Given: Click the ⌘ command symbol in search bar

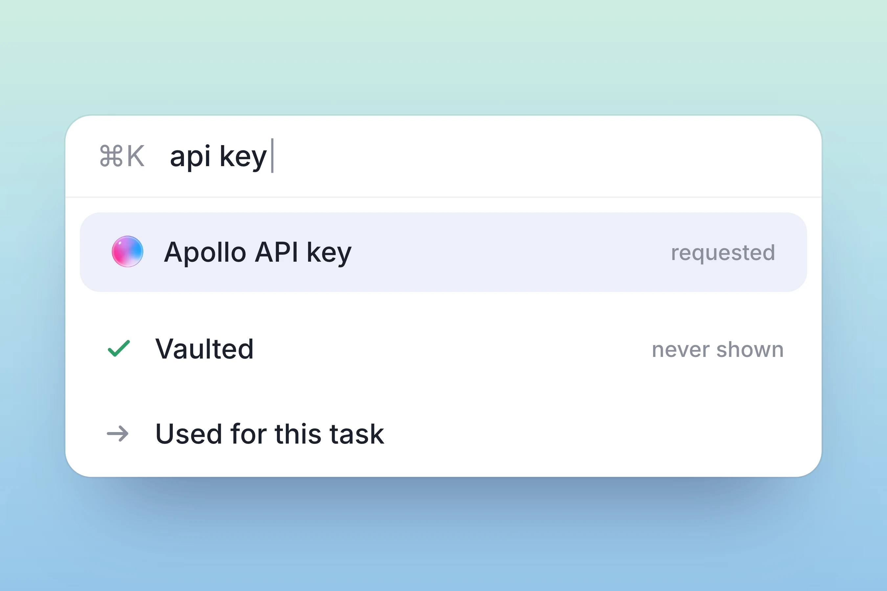Looking at the screenshot, I should click(x=111, y=156).
